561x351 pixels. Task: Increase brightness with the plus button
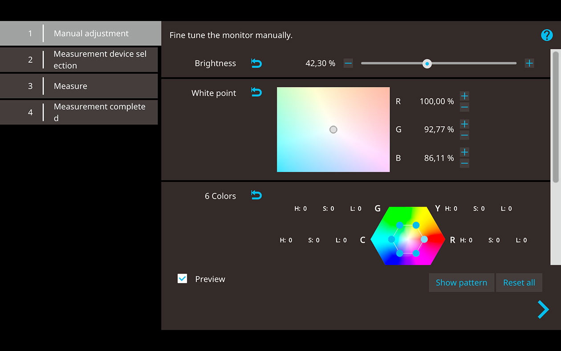coord(529,63)
